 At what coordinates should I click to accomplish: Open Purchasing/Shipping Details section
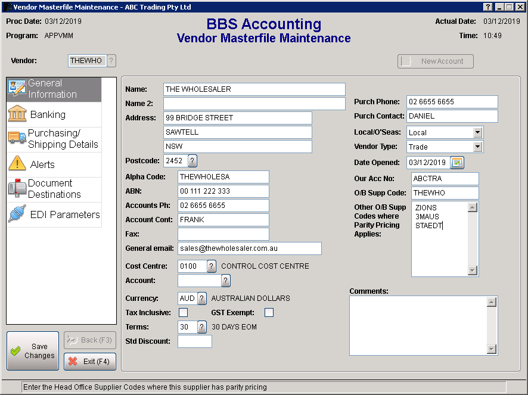click(54, 139)
